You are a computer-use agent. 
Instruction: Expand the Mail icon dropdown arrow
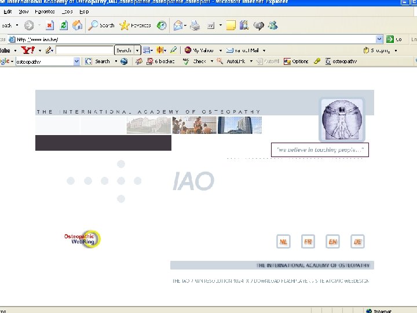coord(185,26)
